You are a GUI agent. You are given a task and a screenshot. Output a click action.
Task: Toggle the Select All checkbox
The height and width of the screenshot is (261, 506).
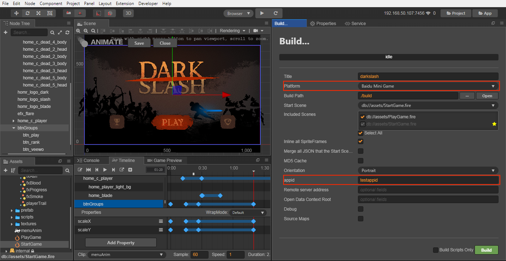tap(360, 133)
